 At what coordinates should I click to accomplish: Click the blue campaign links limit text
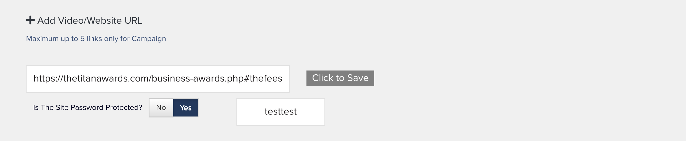[x=96, y=39]
